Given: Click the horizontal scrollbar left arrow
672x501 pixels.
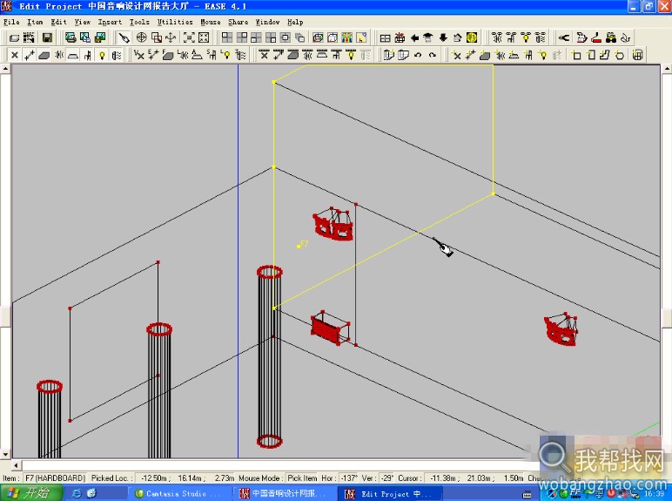Looking at the screenshot, I should (17, 465).
